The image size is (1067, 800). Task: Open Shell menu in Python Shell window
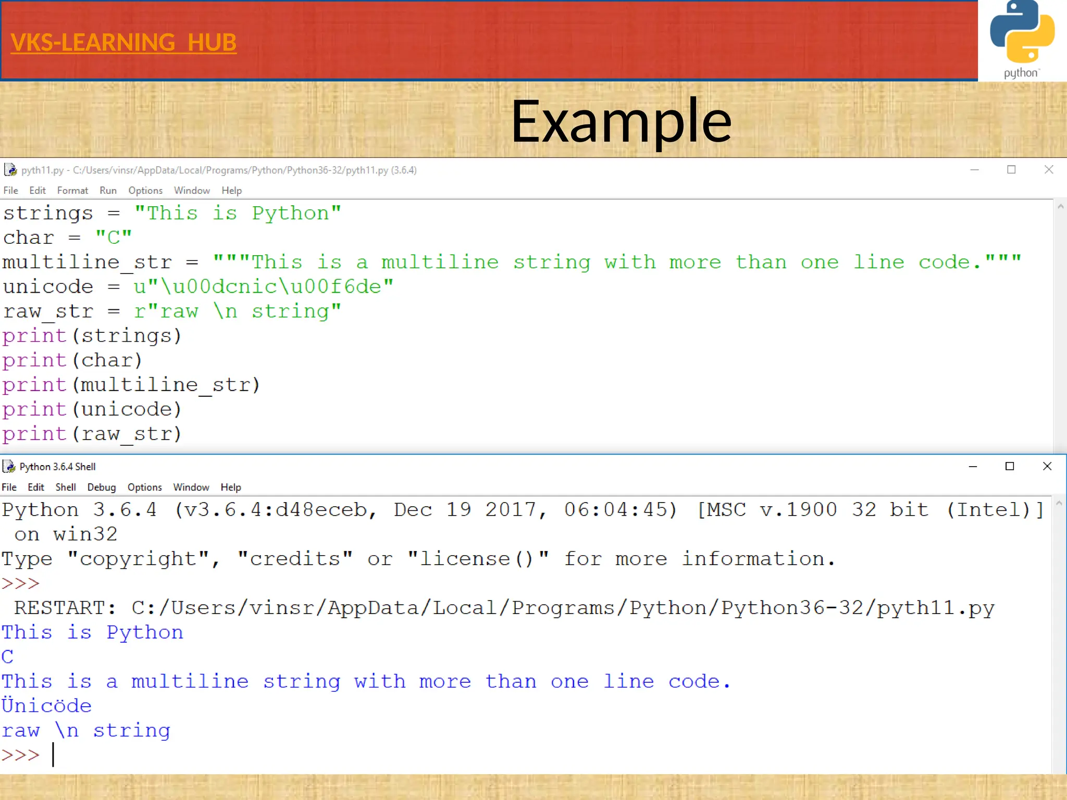coord(66,488)
